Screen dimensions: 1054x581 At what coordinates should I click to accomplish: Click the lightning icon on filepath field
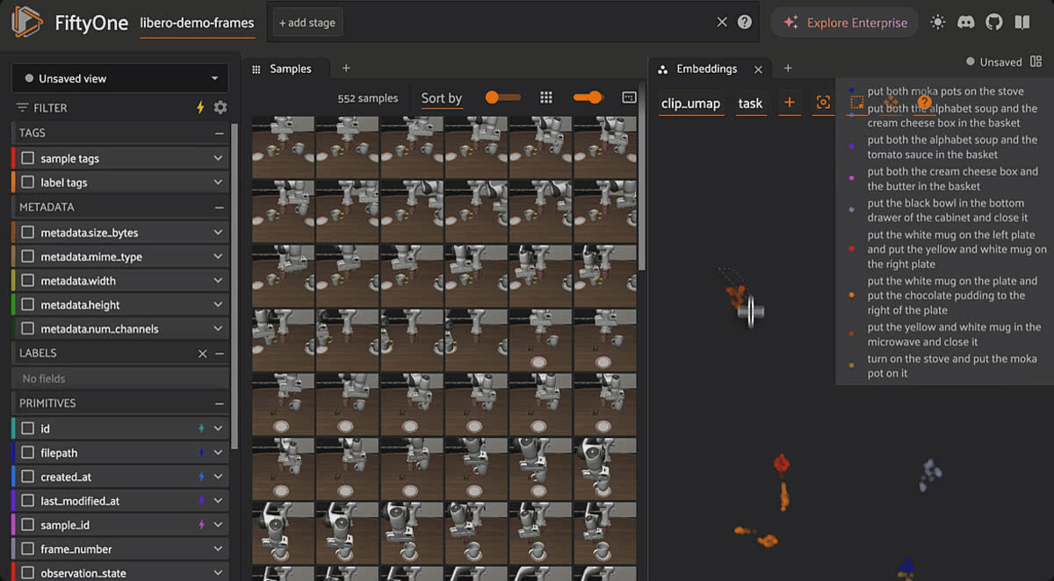[202, 453]
